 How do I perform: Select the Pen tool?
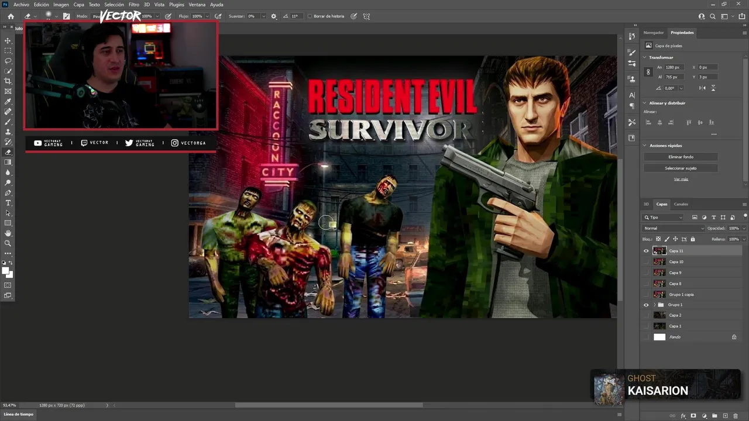(x=8, y=193)
